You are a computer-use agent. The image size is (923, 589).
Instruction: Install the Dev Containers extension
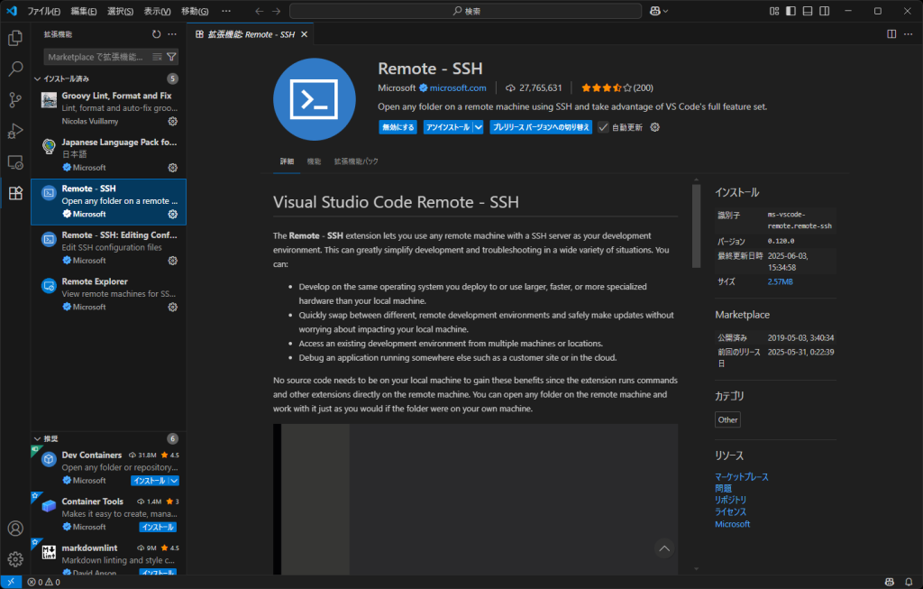(150, 481)
